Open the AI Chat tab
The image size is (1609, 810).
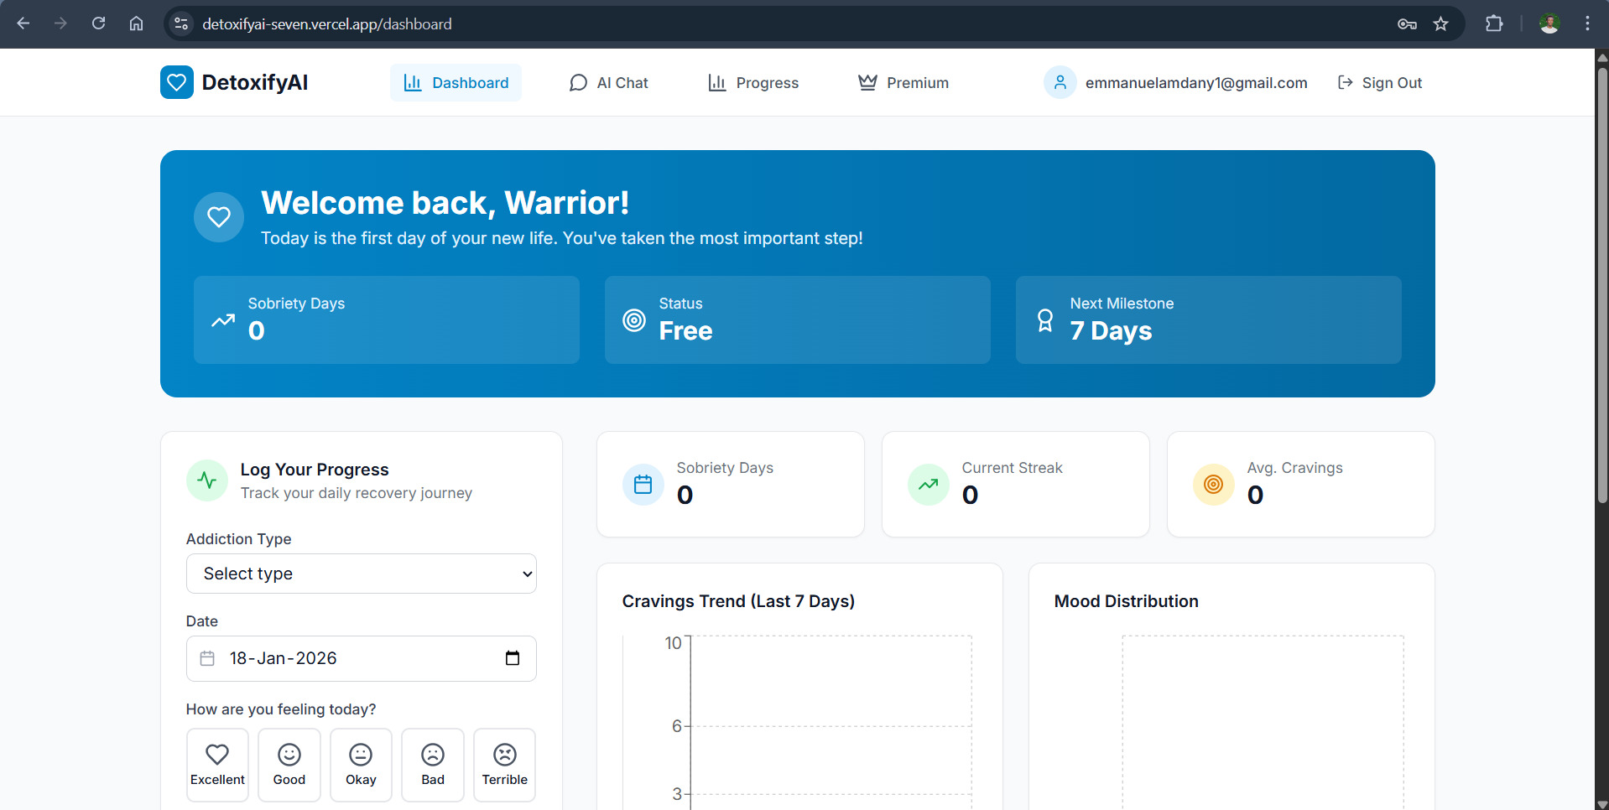point(608,83)
